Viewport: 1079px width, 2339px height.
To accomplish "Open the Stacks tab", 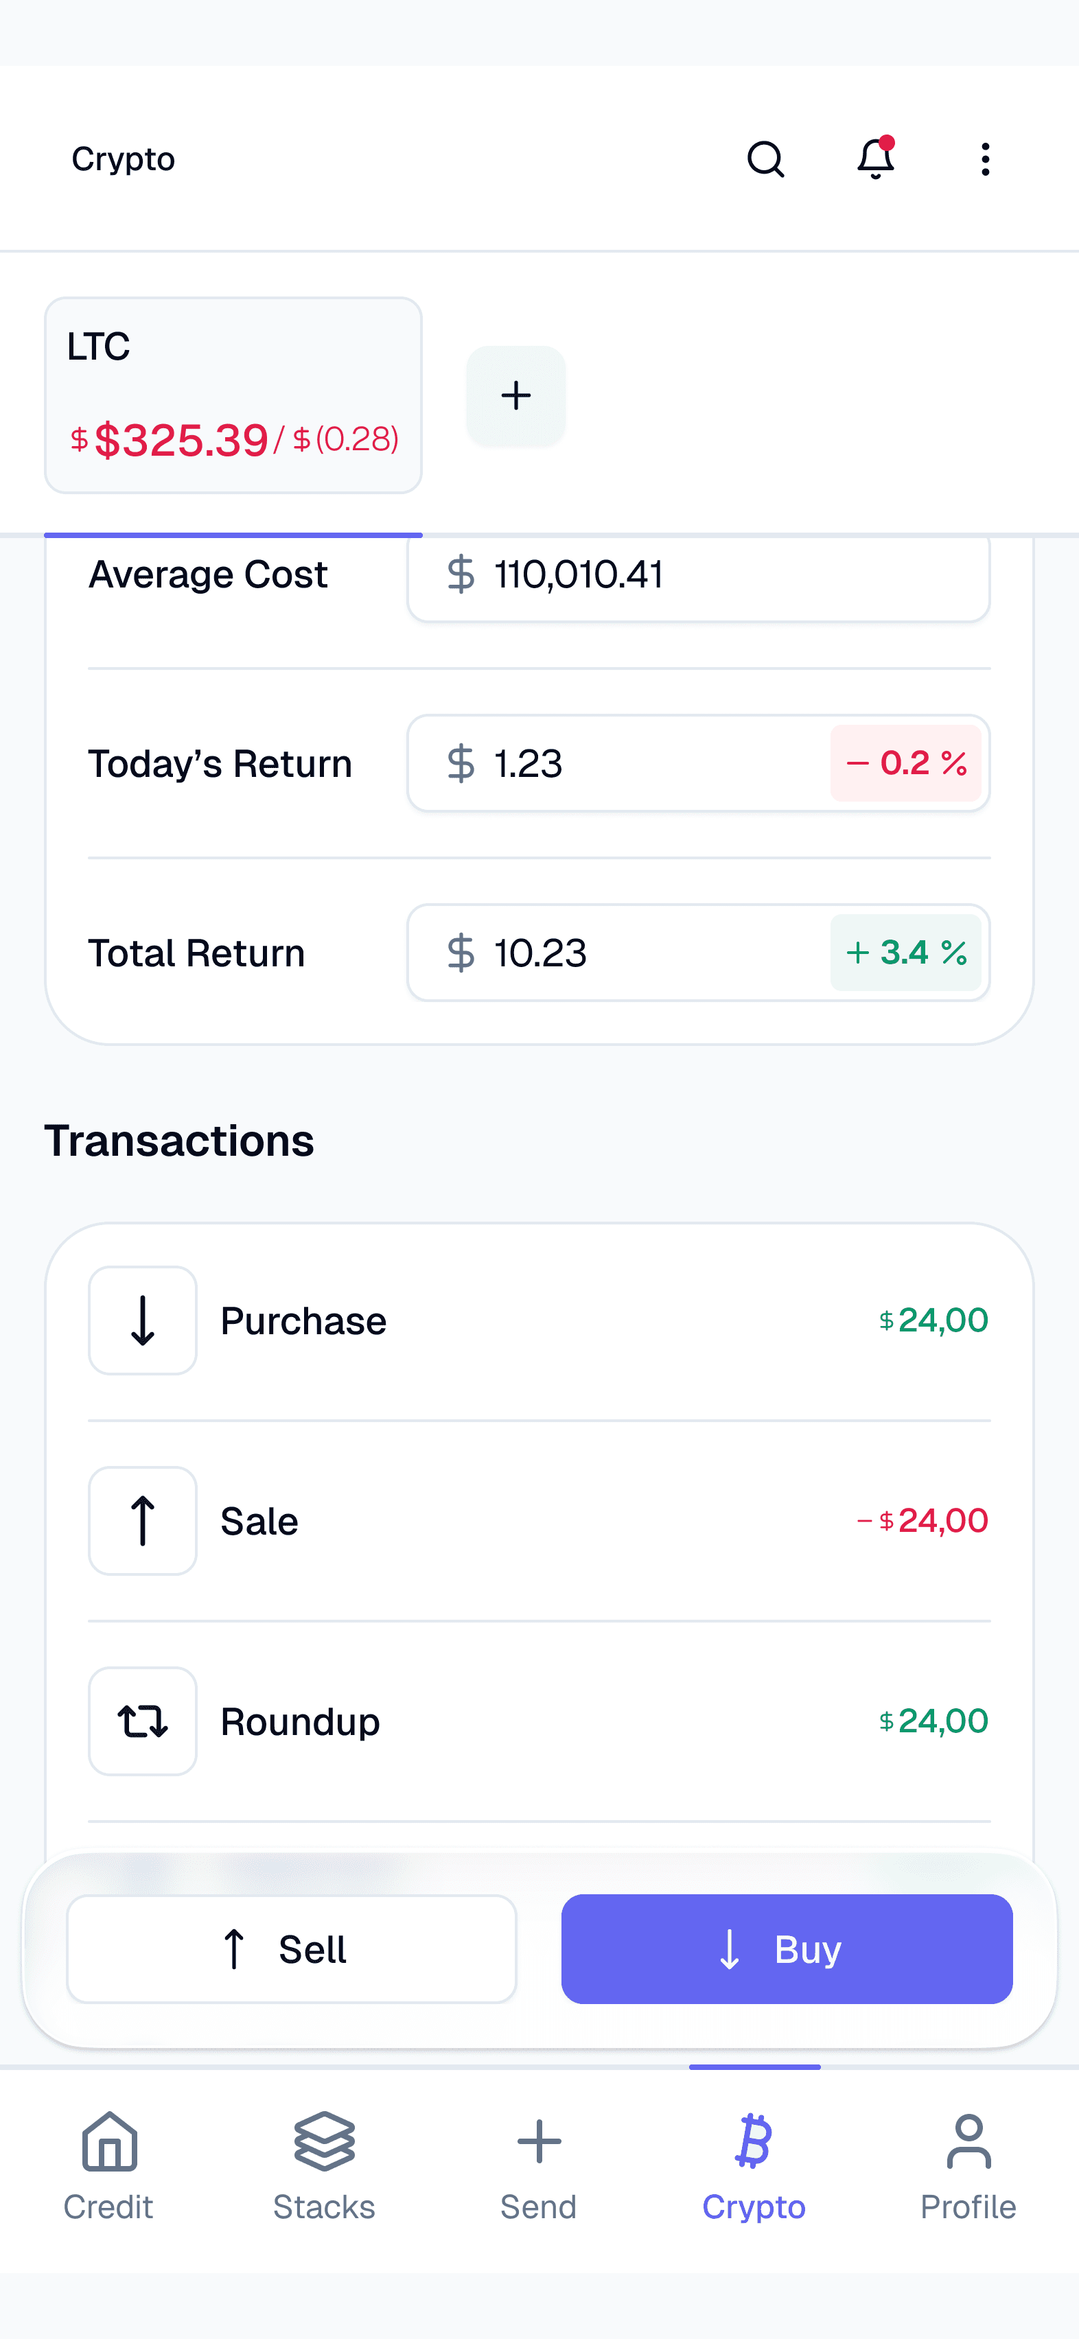I will click(324, 2165).
